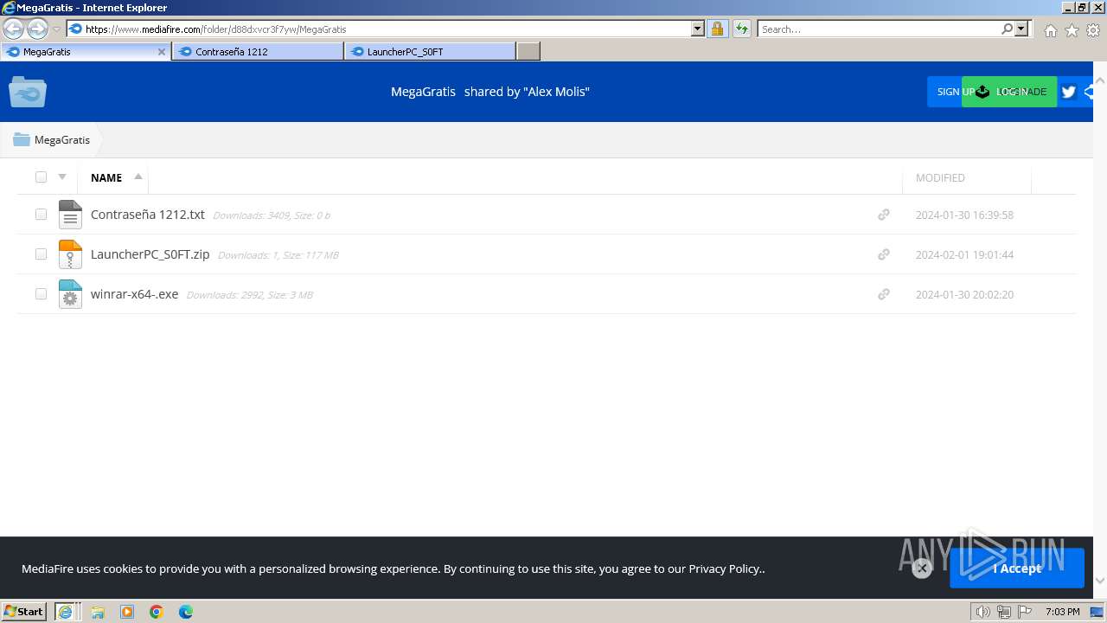This screenshot has height=623, width=1107.
Task: Click the search magnifier icon
Action: pos(1007,29)
